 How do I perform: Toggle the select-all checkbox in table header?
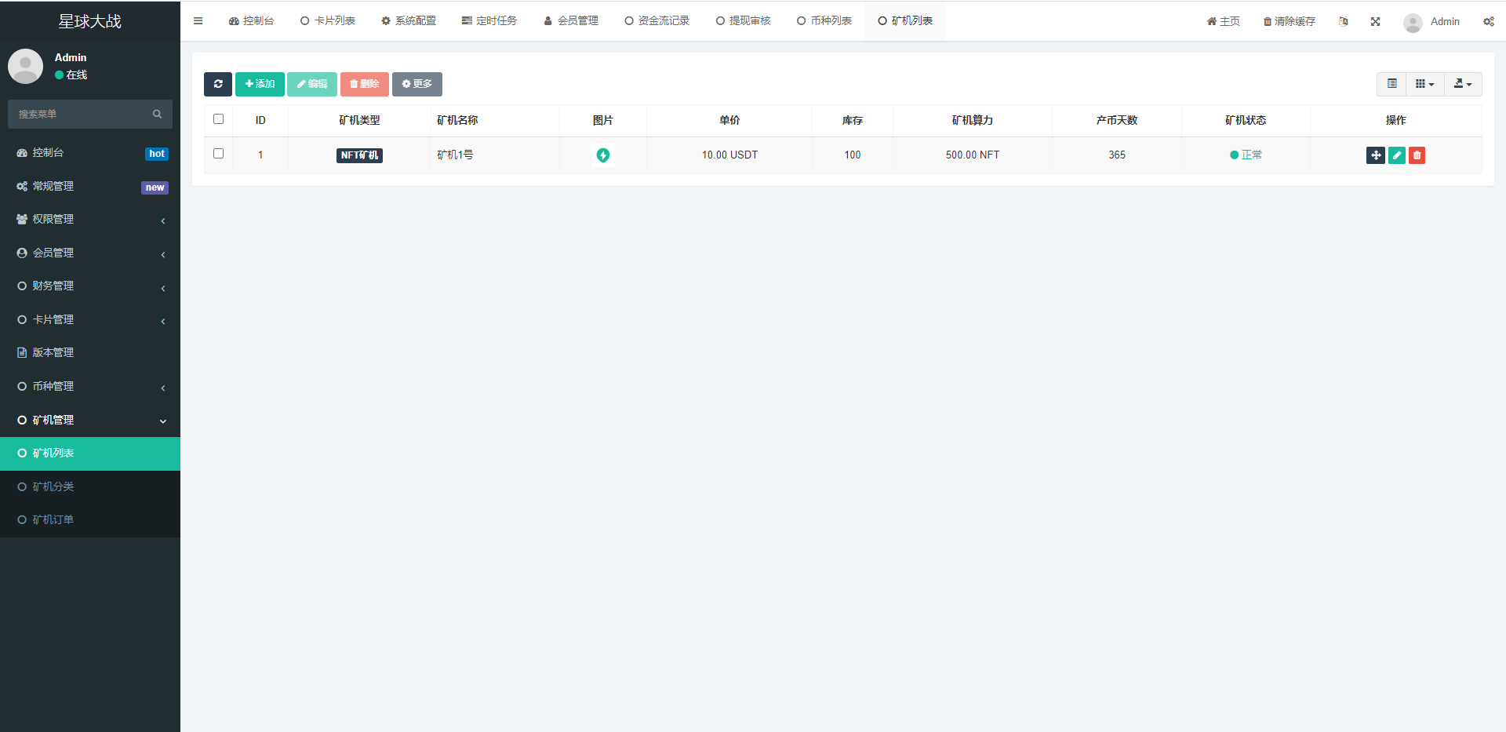point(218,119)
